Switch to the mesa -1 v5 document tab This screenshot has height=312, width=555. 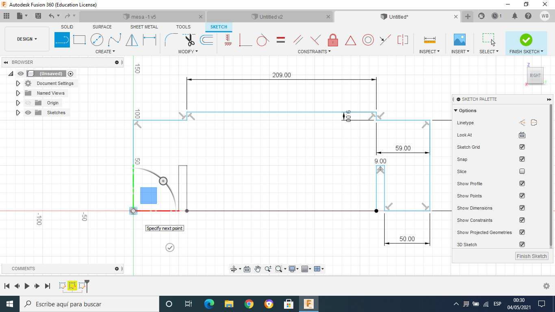point(143,17)
